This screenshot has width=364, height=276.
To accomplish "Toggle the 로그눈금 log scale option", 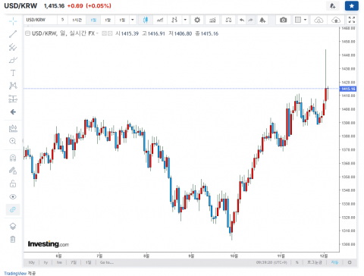I will point(315,262).
